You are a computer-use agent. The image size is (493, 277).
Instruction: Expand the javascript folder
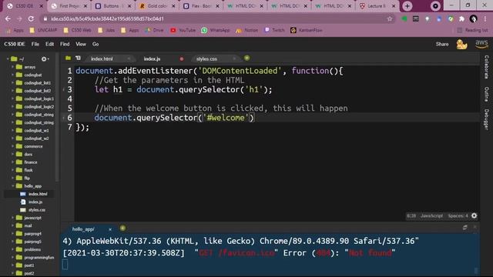coord(13,218)
